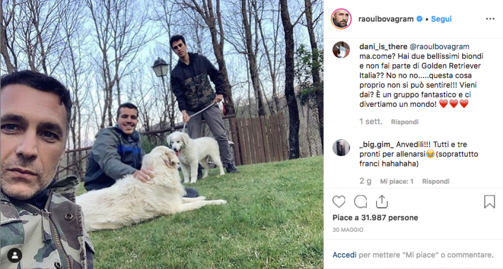
Task: Follow account via Segui button
Action: tap(441, 19)
